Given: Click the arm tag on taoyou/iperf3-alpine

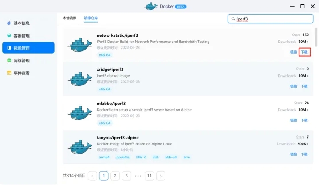Looking at the screenshot, I should click(x=186, y=157).
